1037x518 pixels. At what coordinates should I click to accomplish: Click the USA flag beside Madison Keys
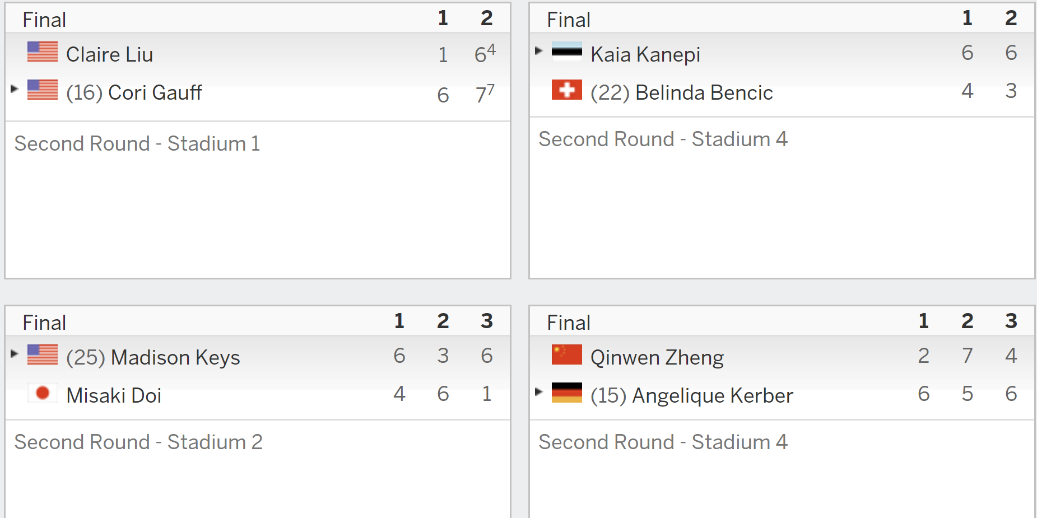(43, 354)
